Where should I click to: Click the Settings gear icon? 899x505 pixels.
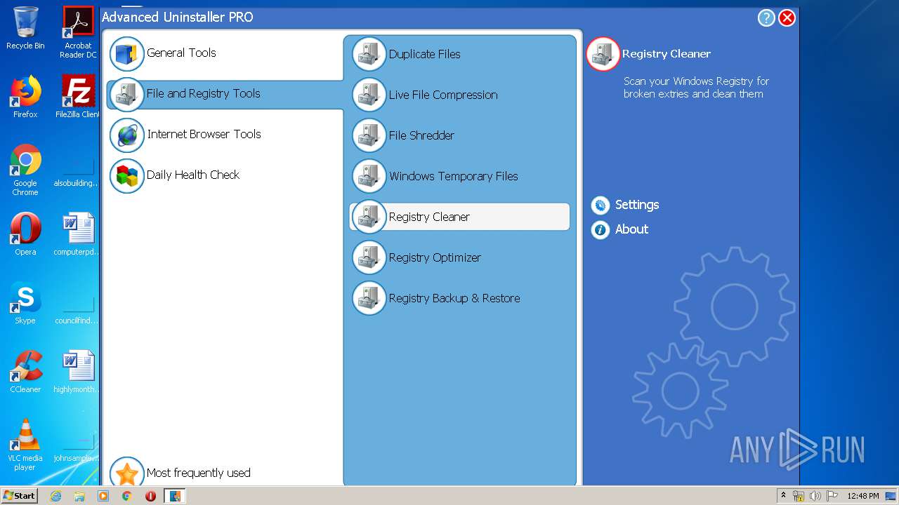601,205
